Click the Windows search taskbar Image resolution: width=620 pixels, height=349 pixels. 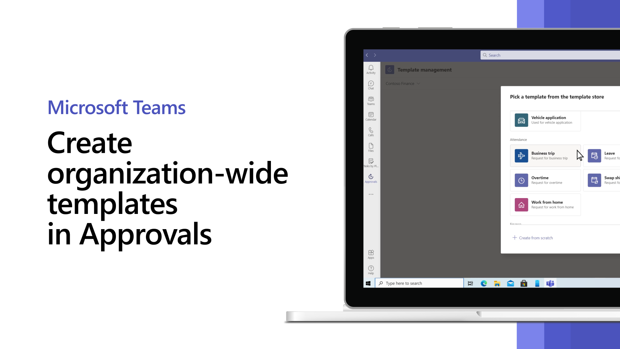[x=419, y=283]
